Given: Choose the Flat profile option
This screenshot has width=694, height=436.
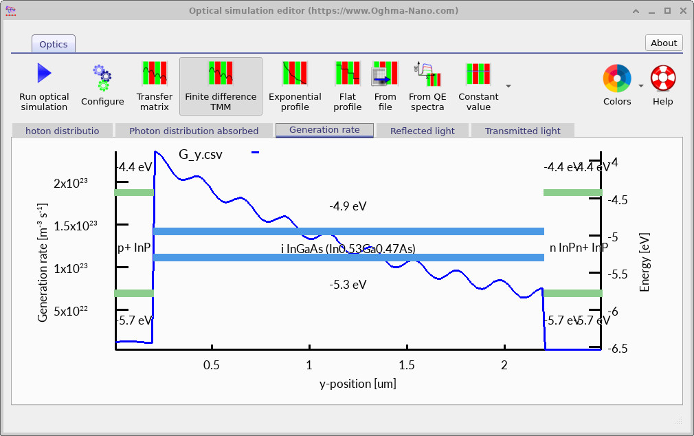Looking at the screenshot, I should pyautogui.click(x=348, y=87).
